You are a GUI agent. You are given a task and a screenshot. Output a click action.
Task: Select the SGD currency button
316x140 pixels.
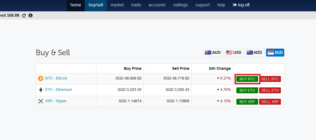(x=275, y=53)
